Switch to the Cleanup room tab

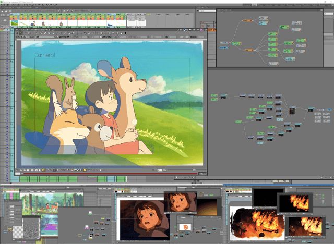pos(290,5)
